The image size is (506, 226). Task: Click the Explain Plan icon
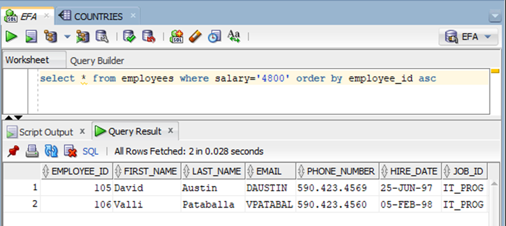click(50, 36)
